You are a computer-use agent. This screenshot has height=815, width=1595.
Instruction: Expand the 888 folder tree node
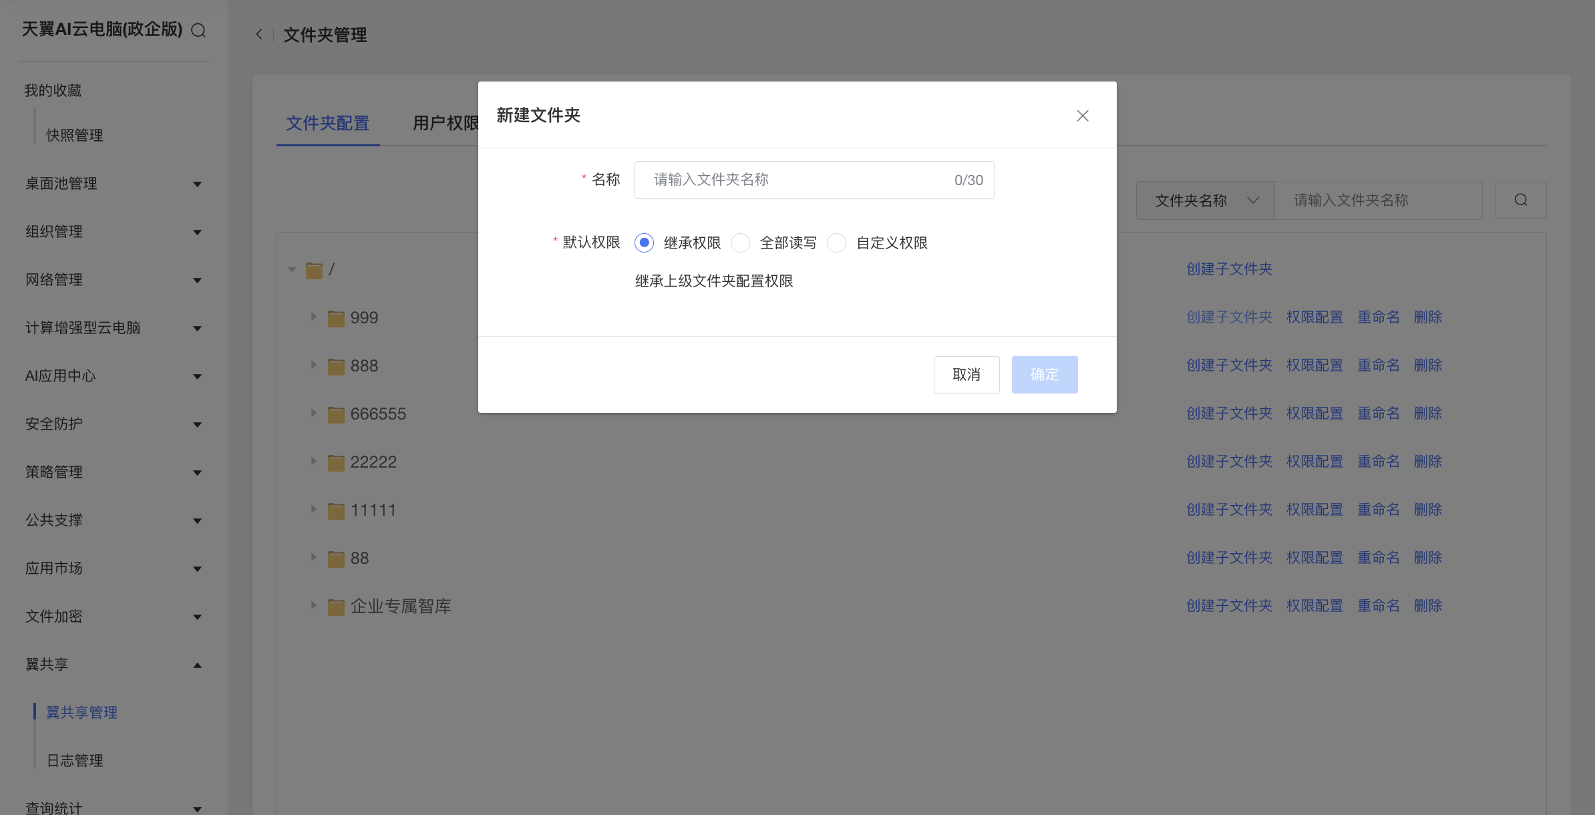[313, 365]
